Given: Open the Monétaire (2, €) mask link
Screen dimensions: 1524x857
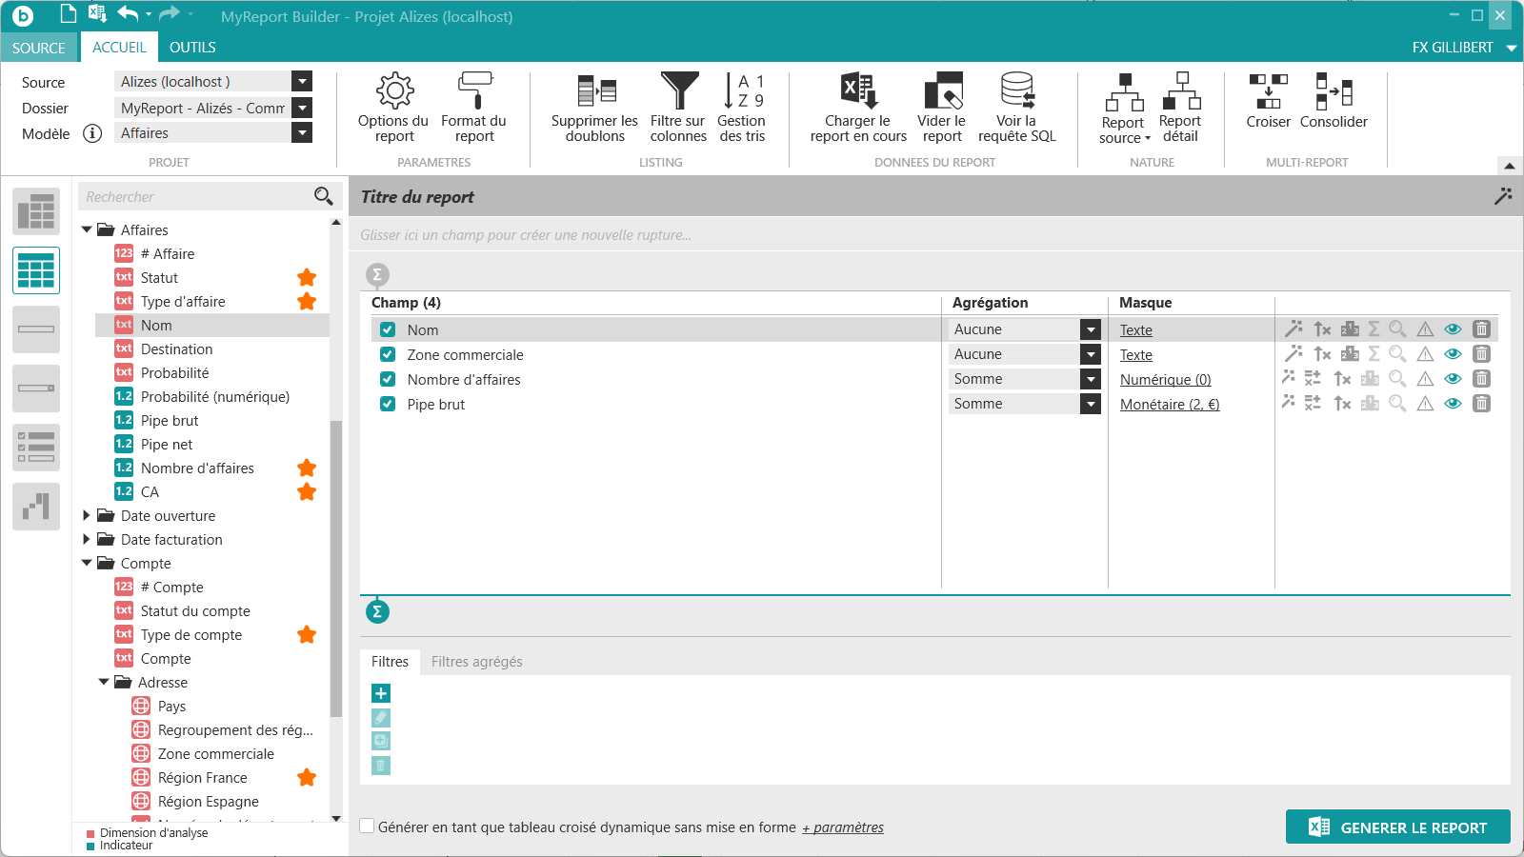Looking at the screenshot, I should point(1170,405).
